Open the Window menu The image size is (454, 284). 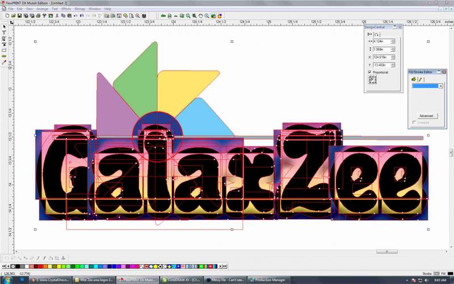tap(95, 9)
